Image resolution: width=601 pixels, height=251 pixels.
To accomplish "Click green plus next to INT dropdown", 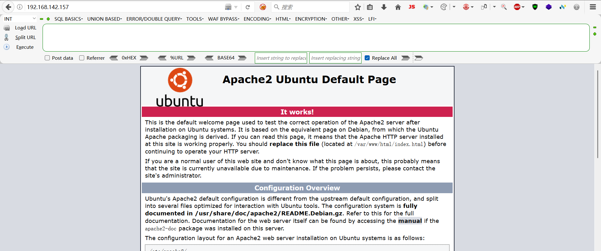I will [48, 19].
